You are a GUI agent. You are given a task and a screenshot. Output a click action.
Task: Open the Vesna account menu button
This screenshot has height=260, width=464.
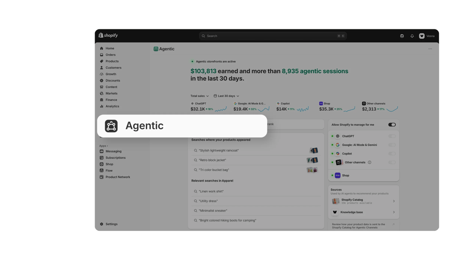427,36
